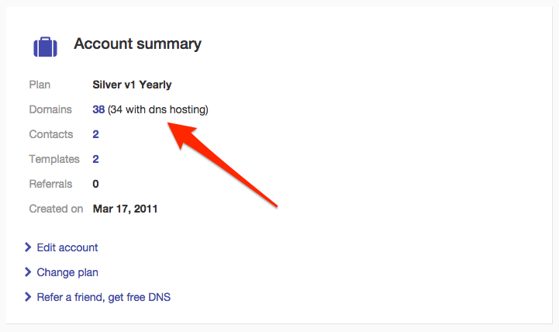Click the chevron icon before Change plan
The width and height of the screenshot is (559, 332).
coord(29,272)
